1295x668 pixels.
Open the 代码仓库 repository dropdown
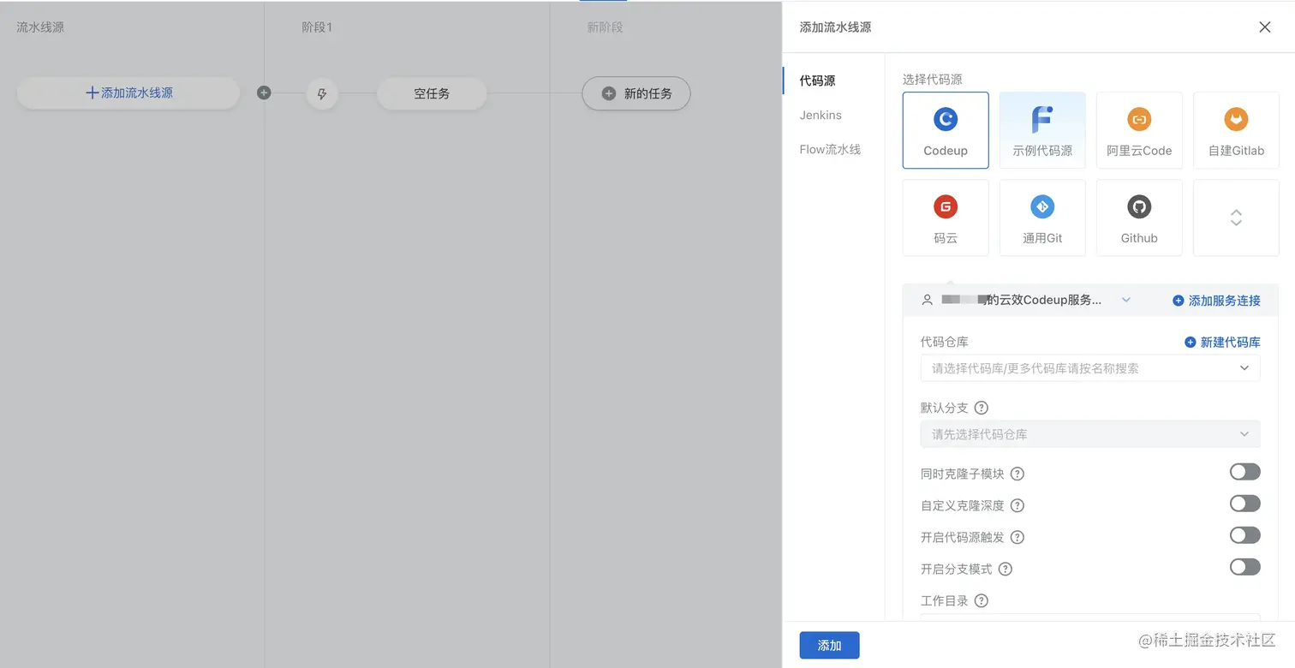[x=1090, y=368]
